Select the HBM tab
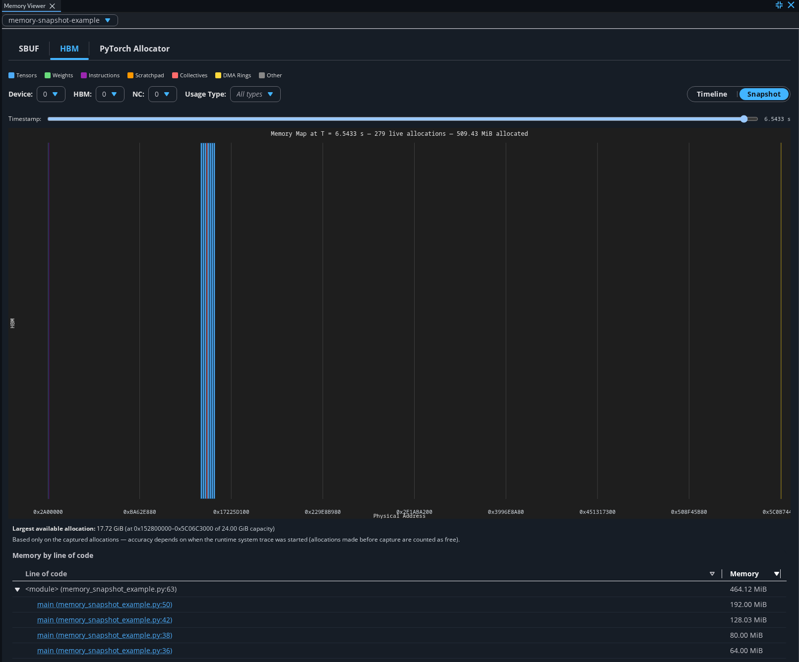This screenshot has width=799, height=662. pos(69,49)
